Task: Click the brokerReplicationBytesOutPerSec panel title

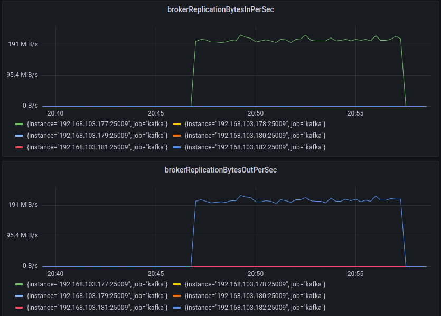Action: [x=221, y=170]
